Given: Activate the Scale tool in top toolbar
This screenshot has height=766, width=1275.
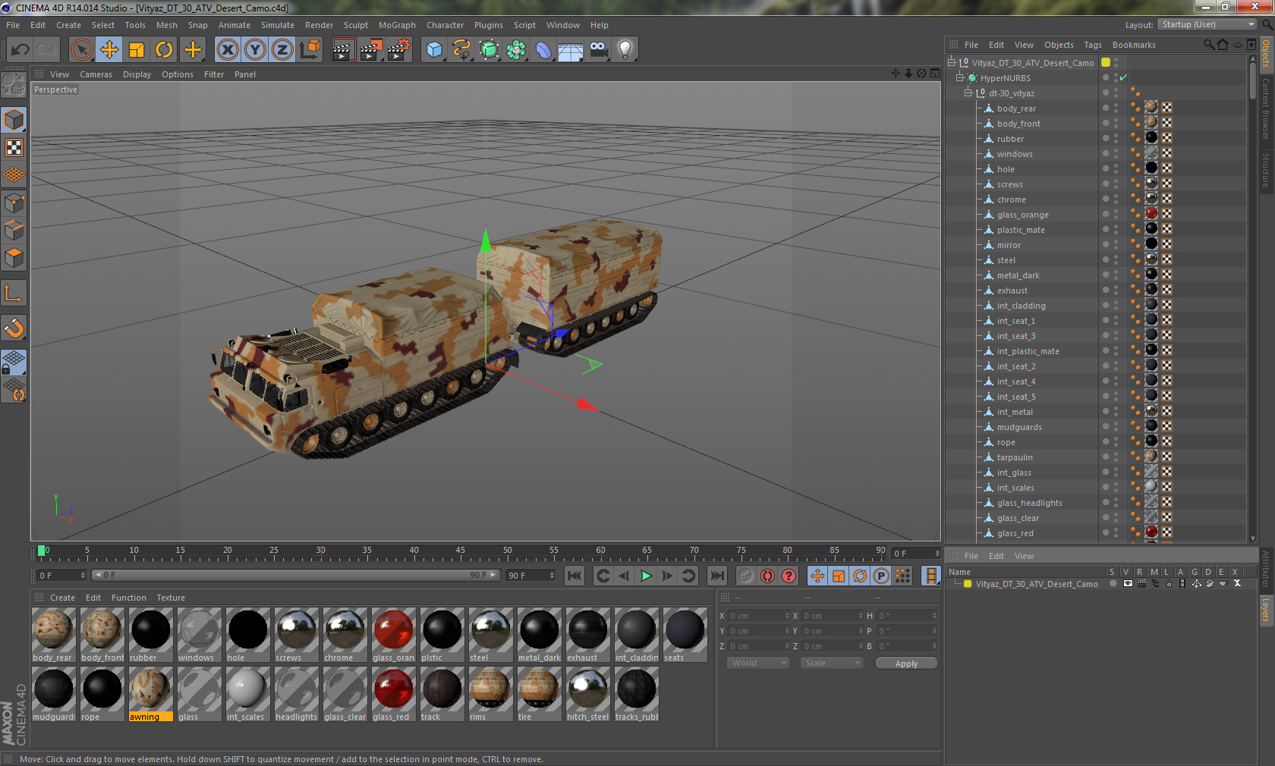Looking at the screenshot, I should point(137,50).
